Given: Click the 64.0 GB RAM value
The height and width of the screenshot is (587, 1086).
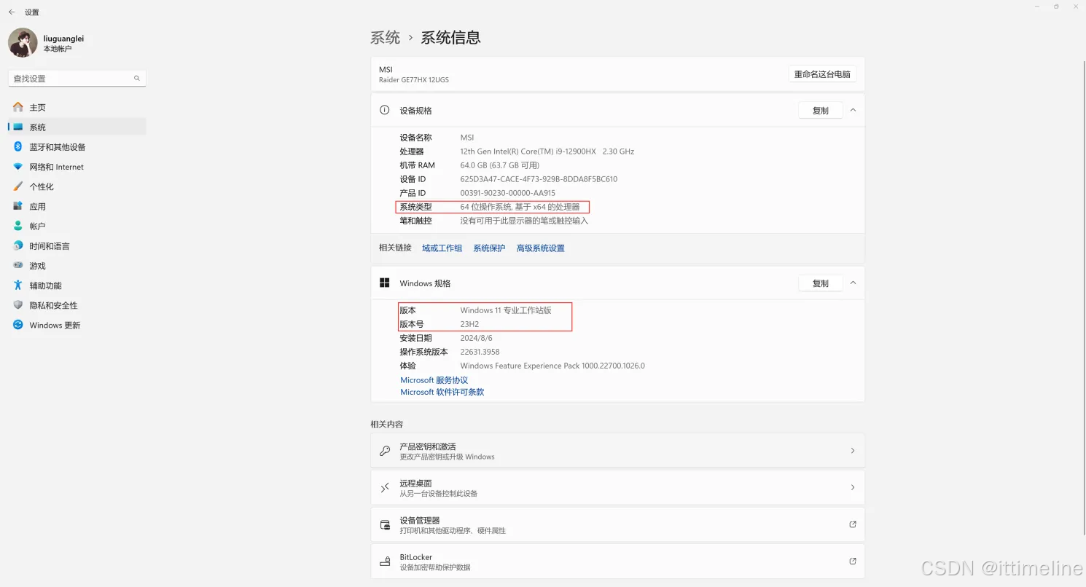Looking at the screenshot, I should pos(500,165).
